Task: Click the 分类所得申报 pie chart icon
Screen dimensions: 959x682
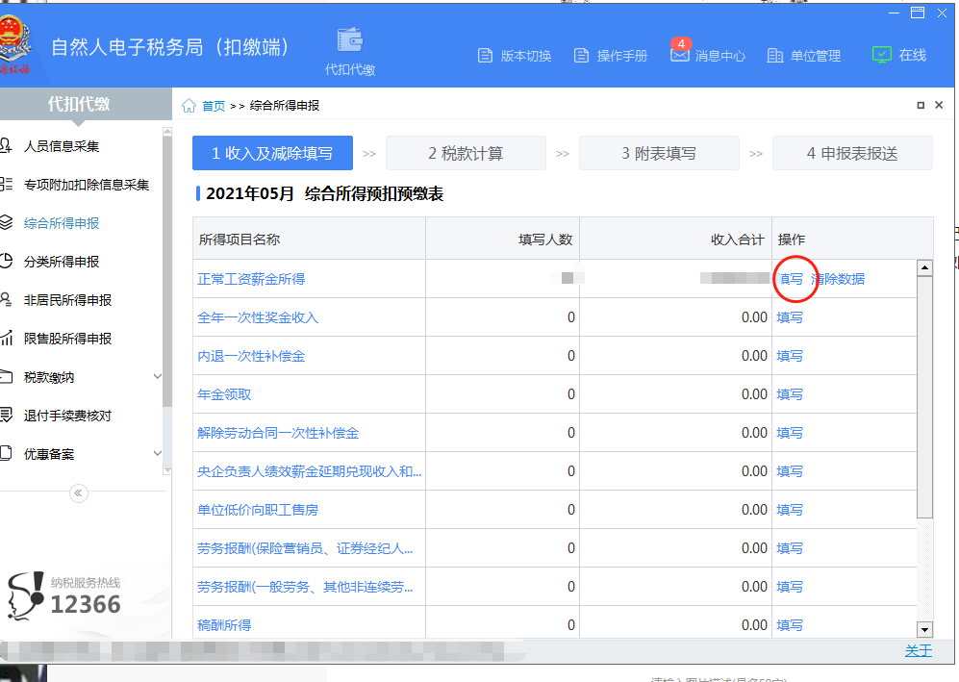Action: click(x=6, y=262)
